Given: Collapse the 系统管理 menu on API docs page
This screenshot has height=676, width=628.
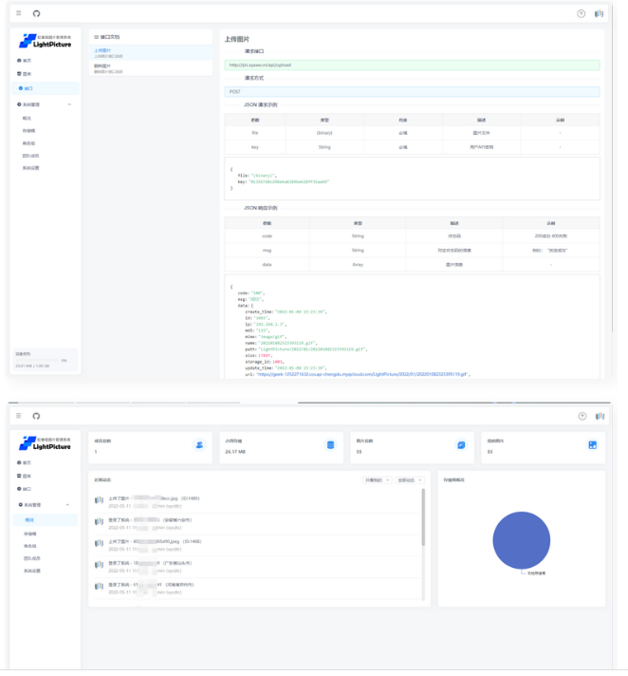Looking at the screenshot, I should coord(69,104).
